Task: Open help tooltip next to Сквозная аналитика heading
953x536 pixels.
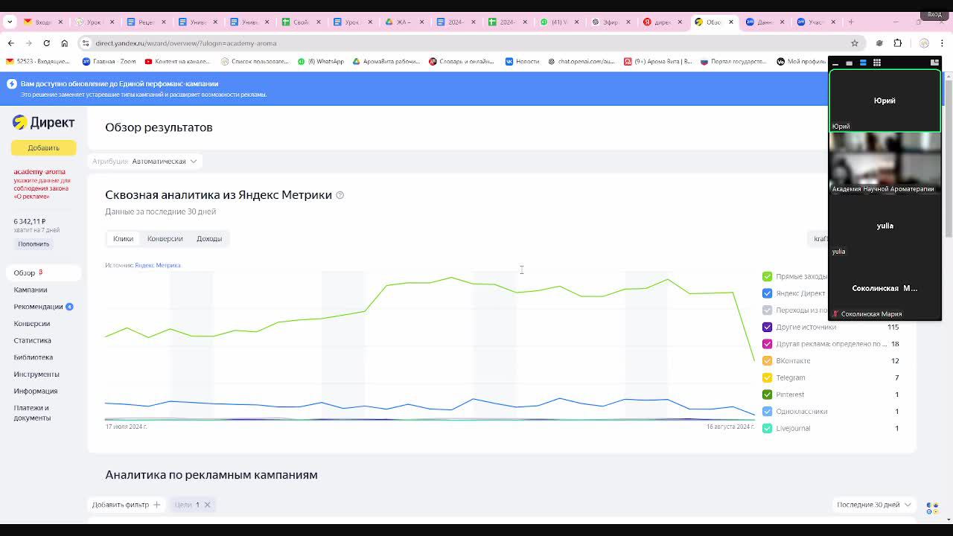Action: click(x=340, y=195)
